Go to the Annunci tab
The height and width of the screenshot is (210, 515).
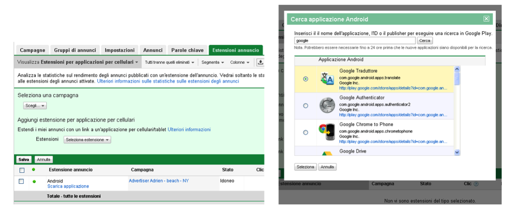(153, 50)
